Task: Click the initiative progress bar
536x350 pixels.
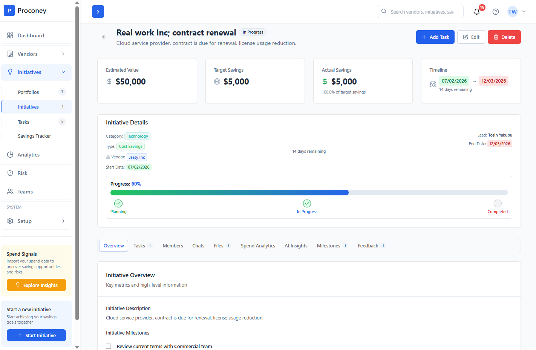Action: pyautogui.click(x=309, y=193)
